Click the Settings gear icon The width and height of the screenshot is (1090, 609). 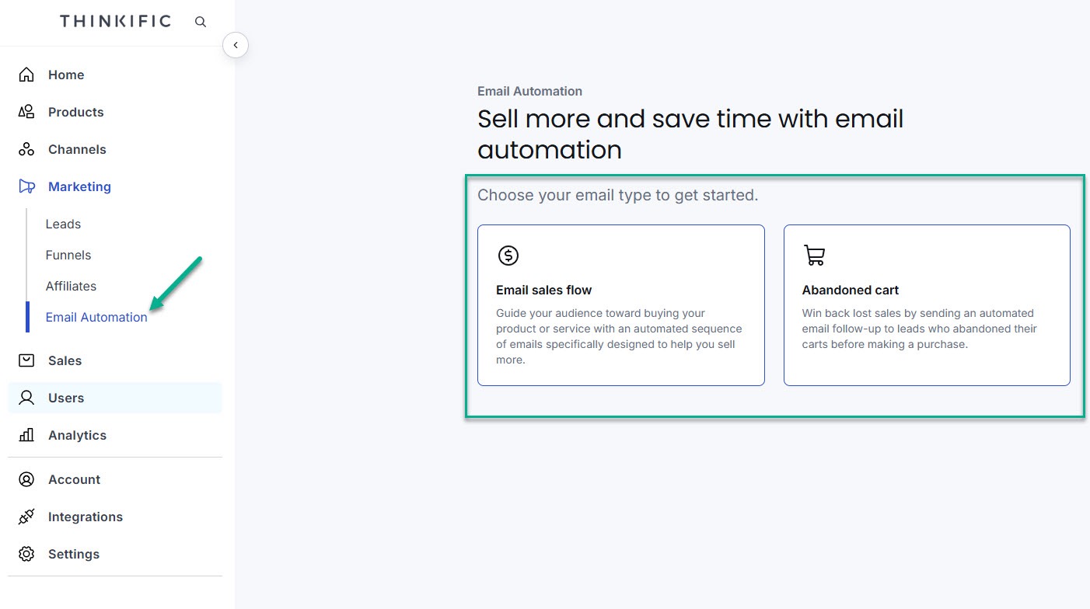[x=26, y=554]
